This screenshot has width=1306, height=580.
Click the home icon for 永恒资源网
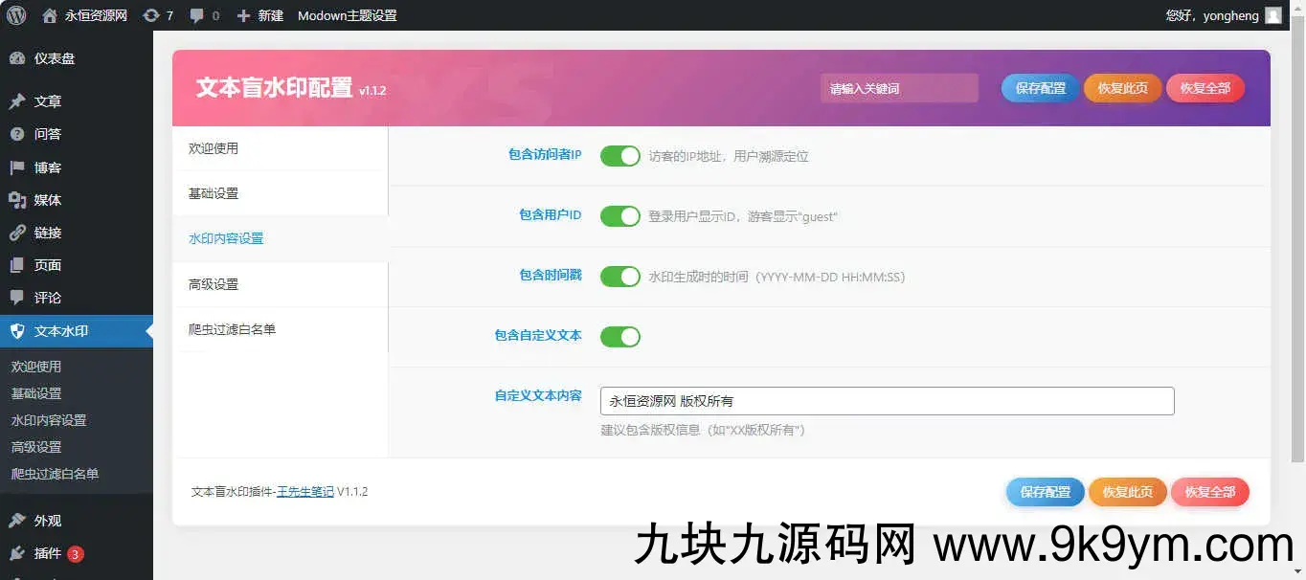(50, 15)
